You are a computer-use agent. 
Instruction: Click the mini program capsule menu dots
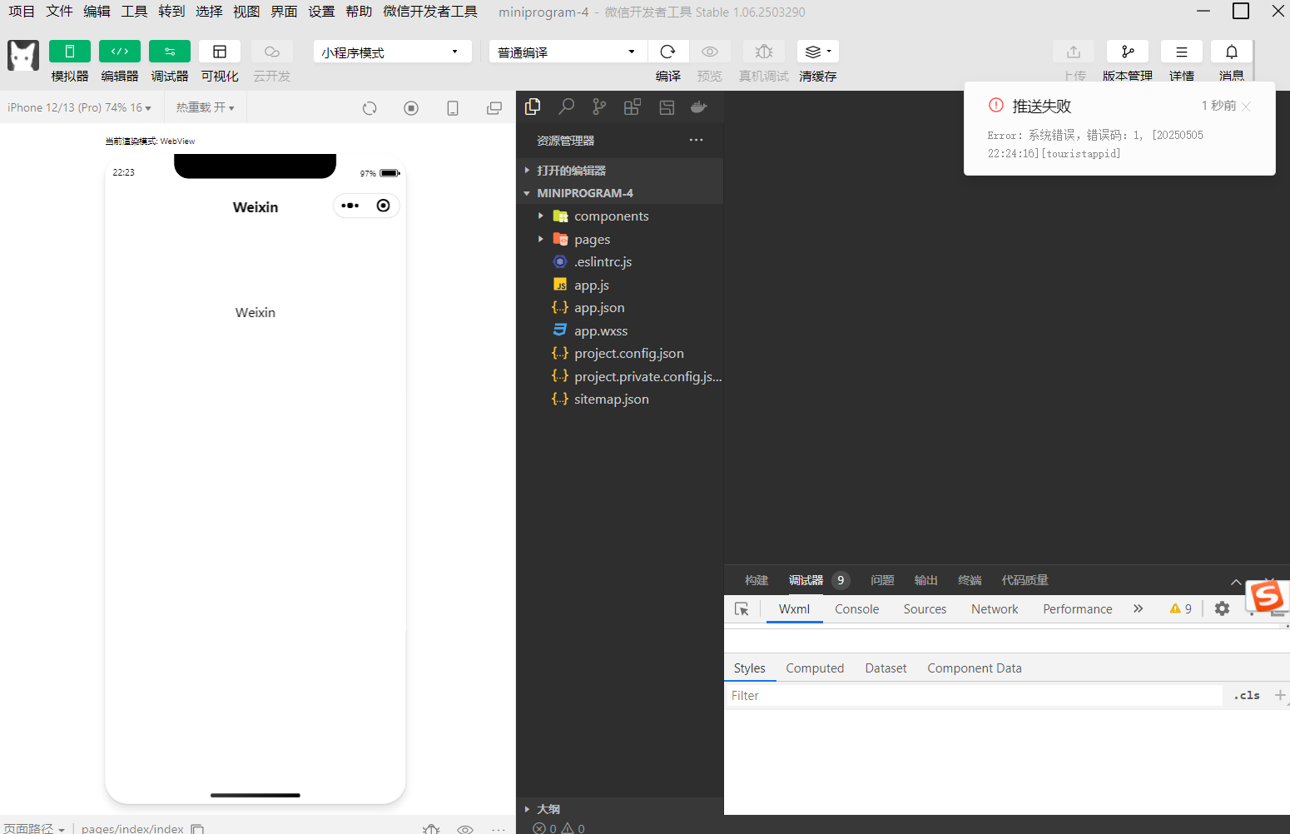point(350,206)
